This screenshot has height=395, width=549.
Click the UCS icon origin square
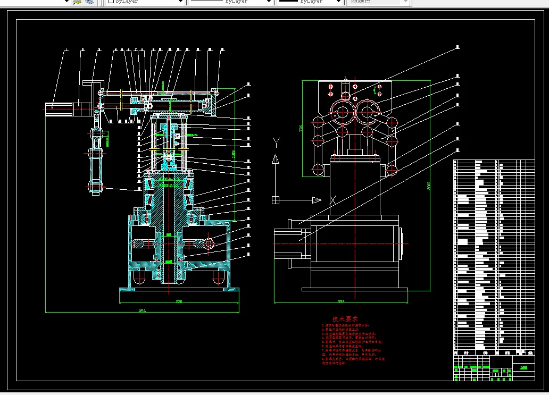pyautogui.click(x=276, y=200)
